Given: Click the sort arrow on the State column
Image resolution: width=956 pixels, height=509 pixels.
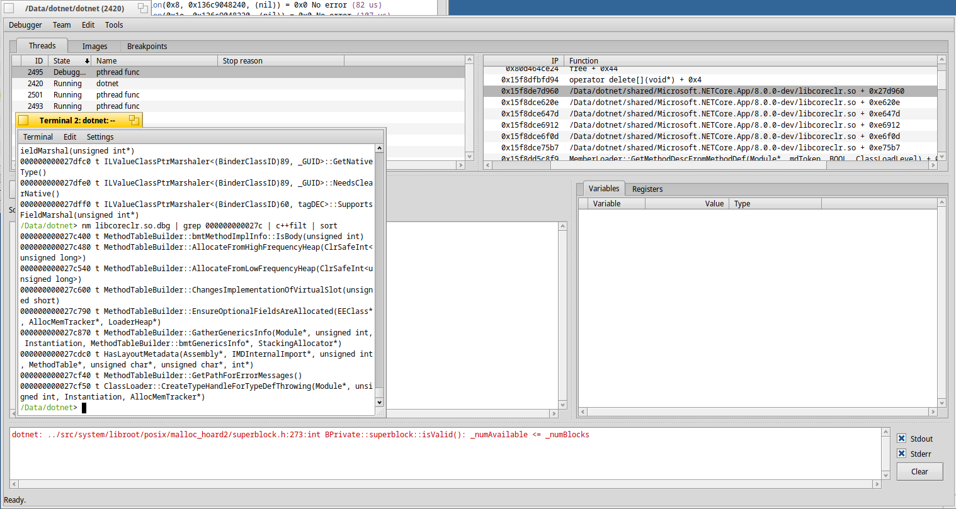Looking at the screenshot, I should [87, 60].
